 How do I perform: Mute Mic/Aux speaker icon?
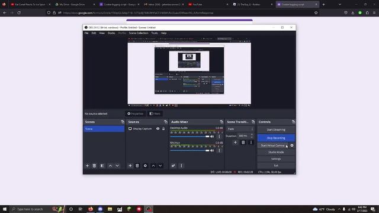pyautogui.click(x=212, y=150)
